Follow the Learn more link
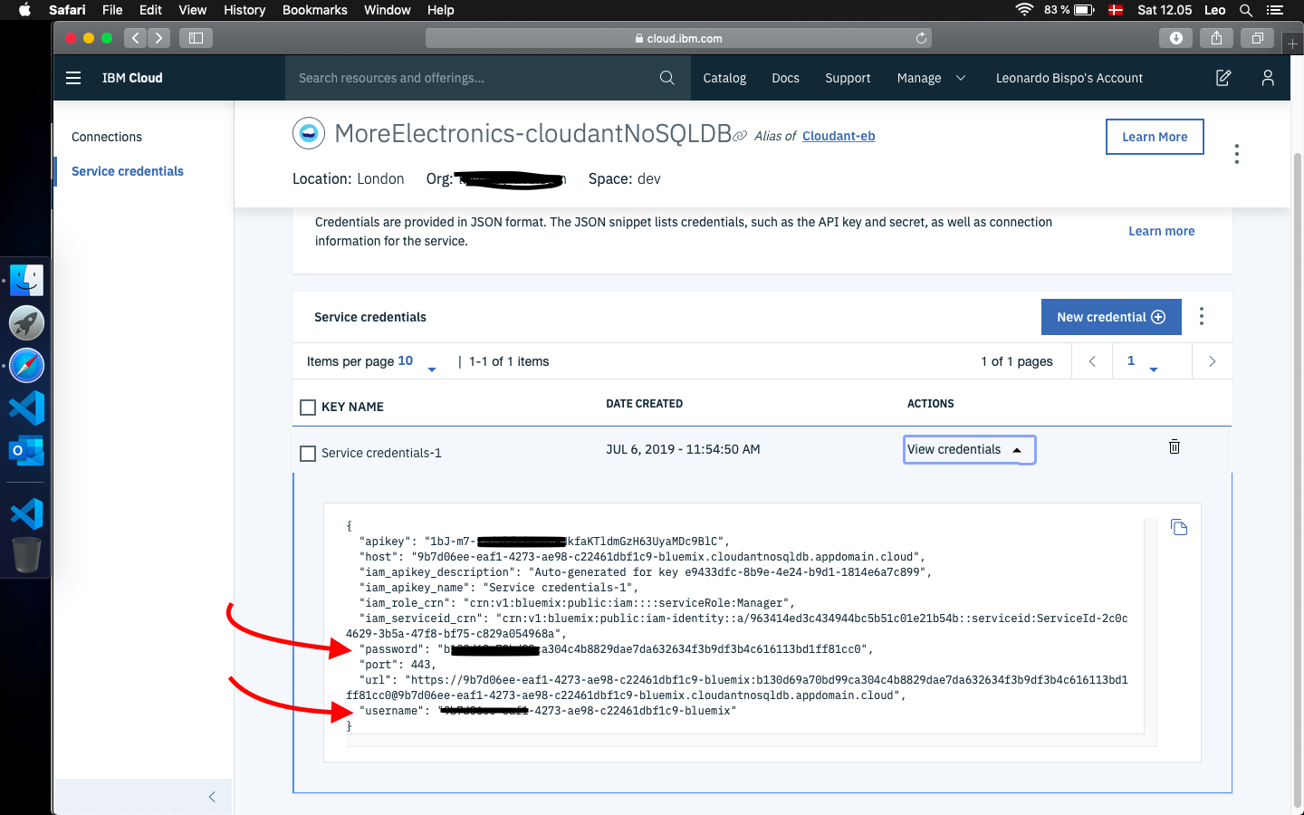The width and height of the screenshot is (1304, 815). click(x=1161, y=231)
